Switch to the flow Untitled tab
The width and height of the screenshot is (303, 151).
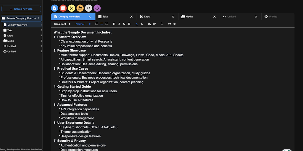point(278,17)
